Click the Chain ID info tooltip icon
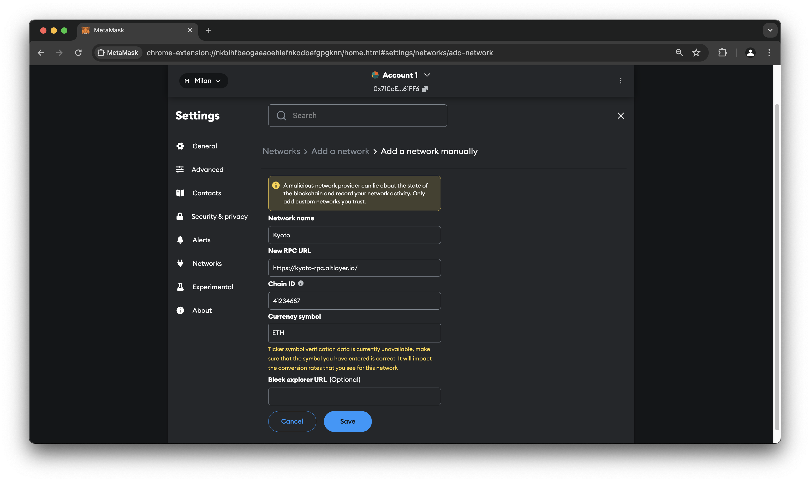 [x=301, y=283]
